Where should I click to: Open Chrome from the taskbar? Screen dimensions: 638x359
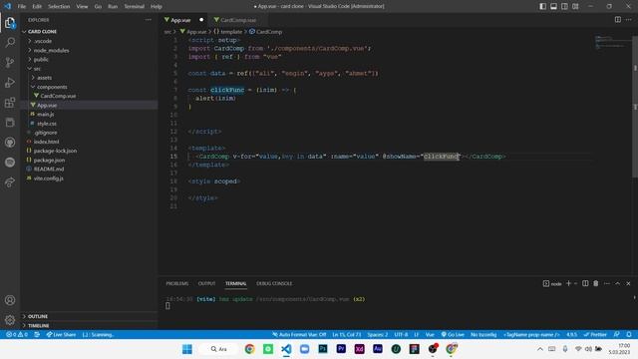[250, 349]
